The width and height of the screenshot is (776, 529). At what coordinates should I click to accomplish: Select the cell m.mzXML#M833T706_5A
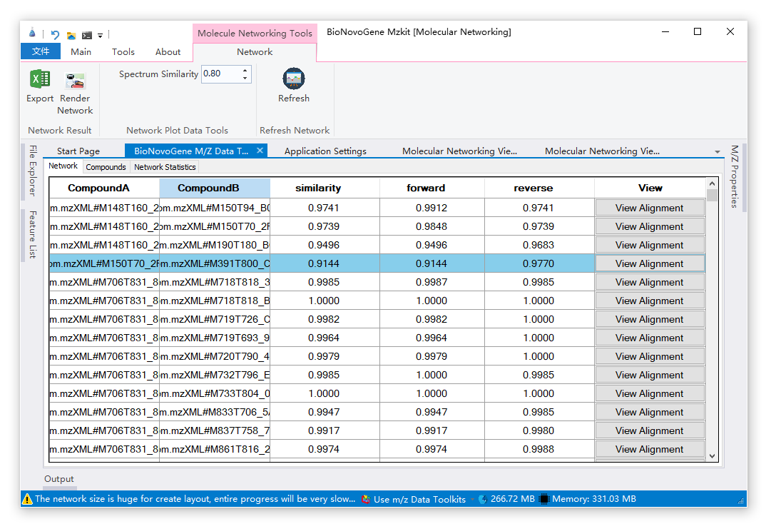(x=215, y=412)
